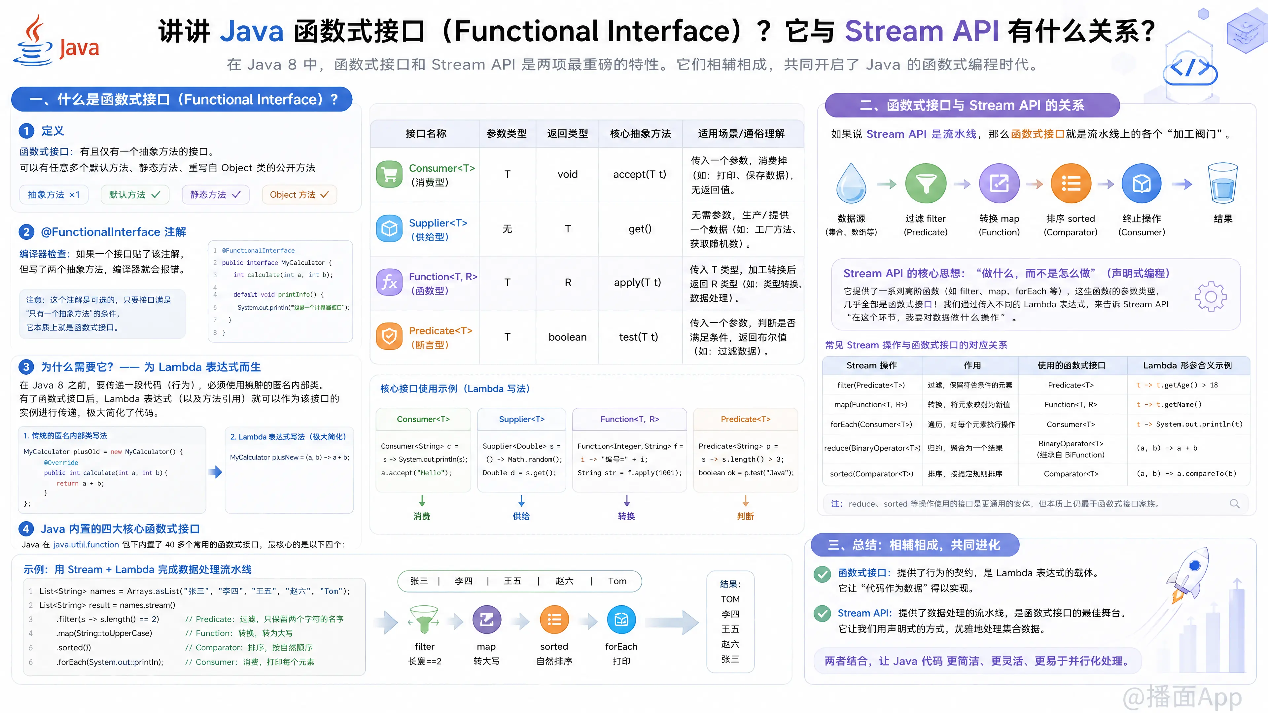Click the orange list icon above 排序 sorted
The height and width of the screenshot is (713, 1268).
(1071, 183)
